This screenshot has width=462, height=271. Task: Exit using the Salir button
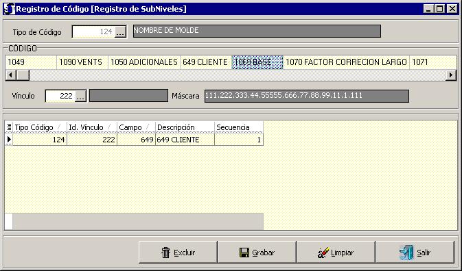[415, 253]
